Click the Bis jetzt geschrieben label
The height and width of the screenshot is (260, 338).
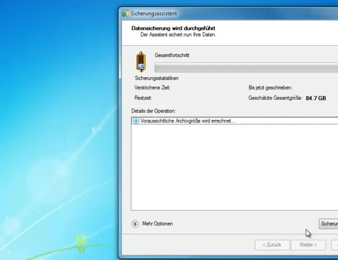point(270,88)
